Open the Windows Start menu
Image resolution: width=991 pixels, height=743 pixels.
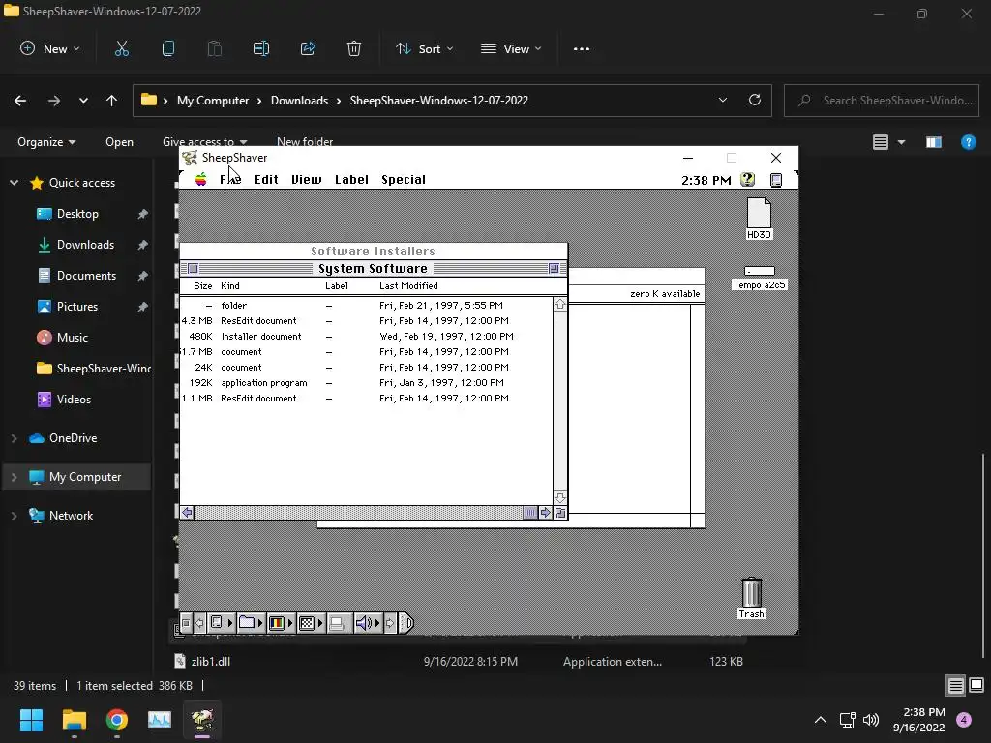(x=31, y=720)
